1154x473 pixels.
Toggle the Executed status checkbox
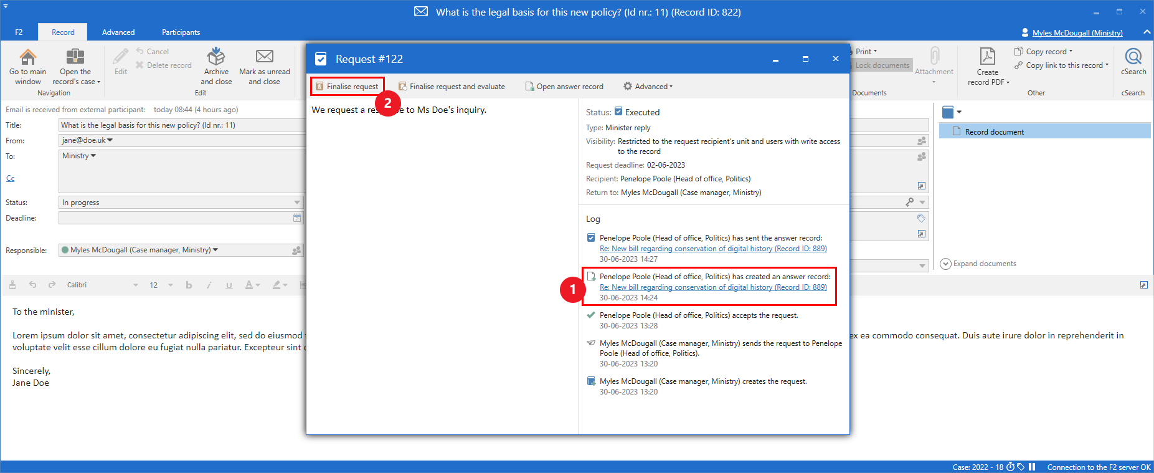point(618,112)
